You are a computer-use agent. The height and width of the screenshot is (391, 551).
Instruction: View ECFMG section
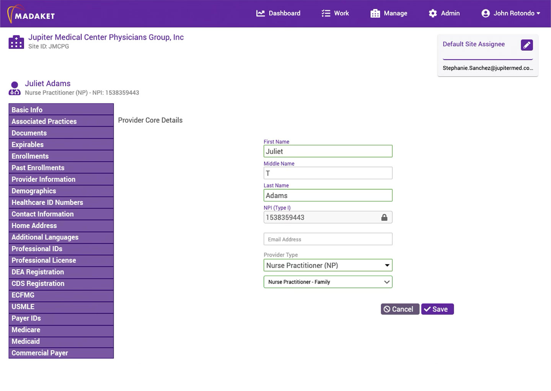coord(61,295)
